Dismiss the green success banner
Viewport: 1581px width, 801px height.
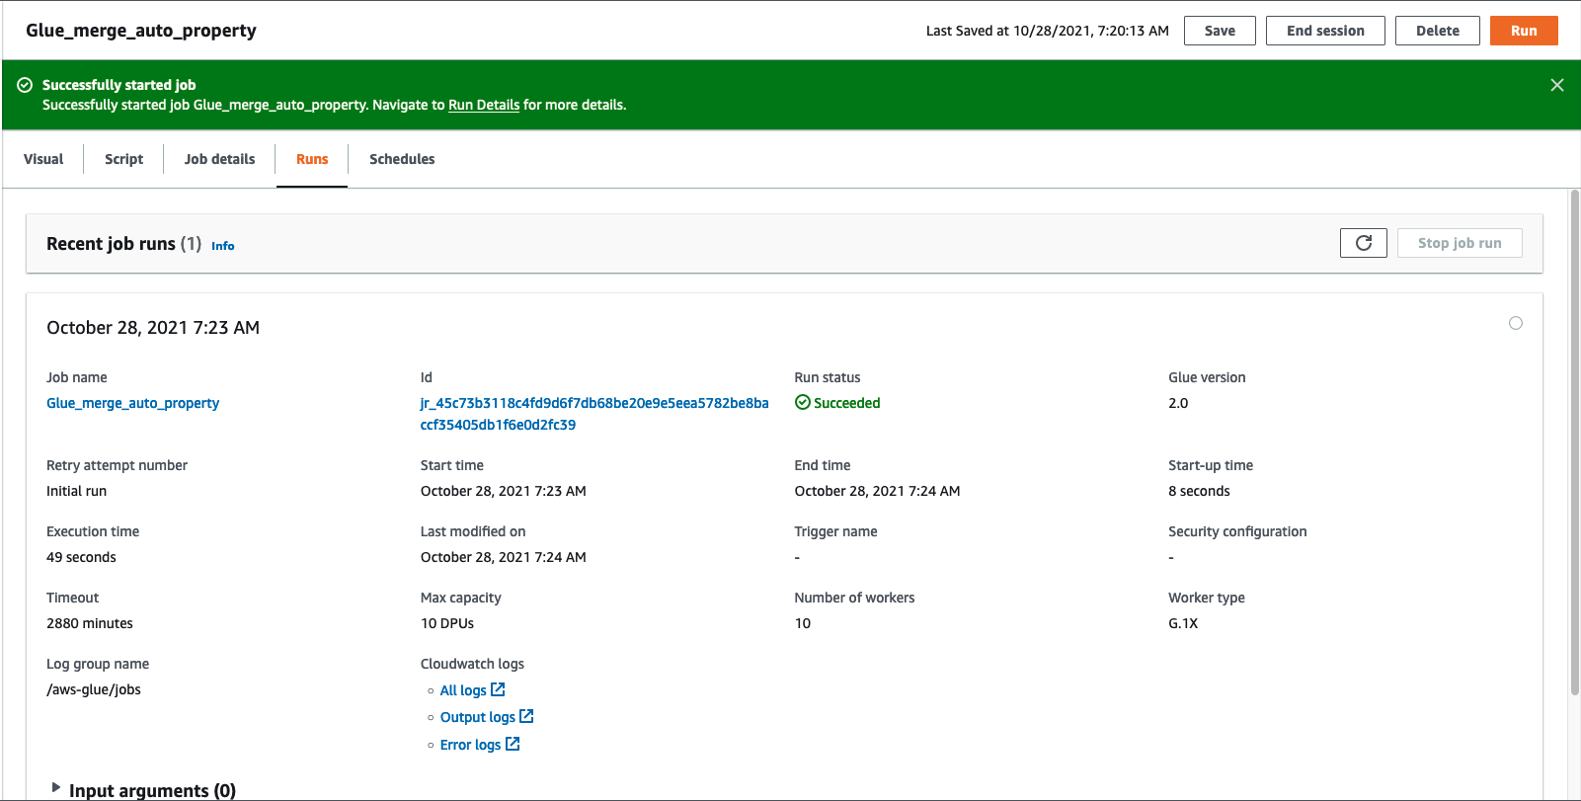point(1556,85)
